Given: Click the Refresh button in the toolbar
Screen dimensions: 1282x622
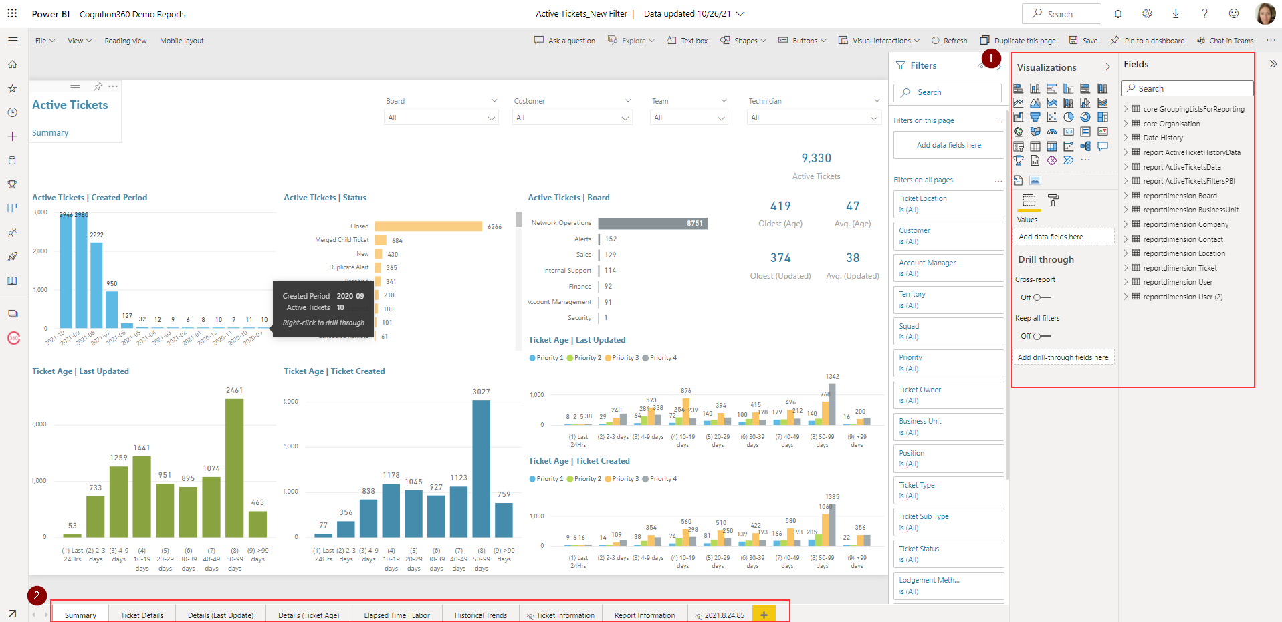Looking at the screenshot, I should click(x=949, y=41).
